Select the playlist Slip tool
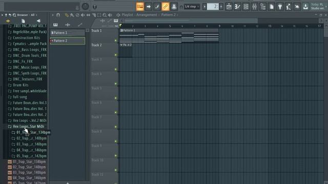 click(88, 15)
